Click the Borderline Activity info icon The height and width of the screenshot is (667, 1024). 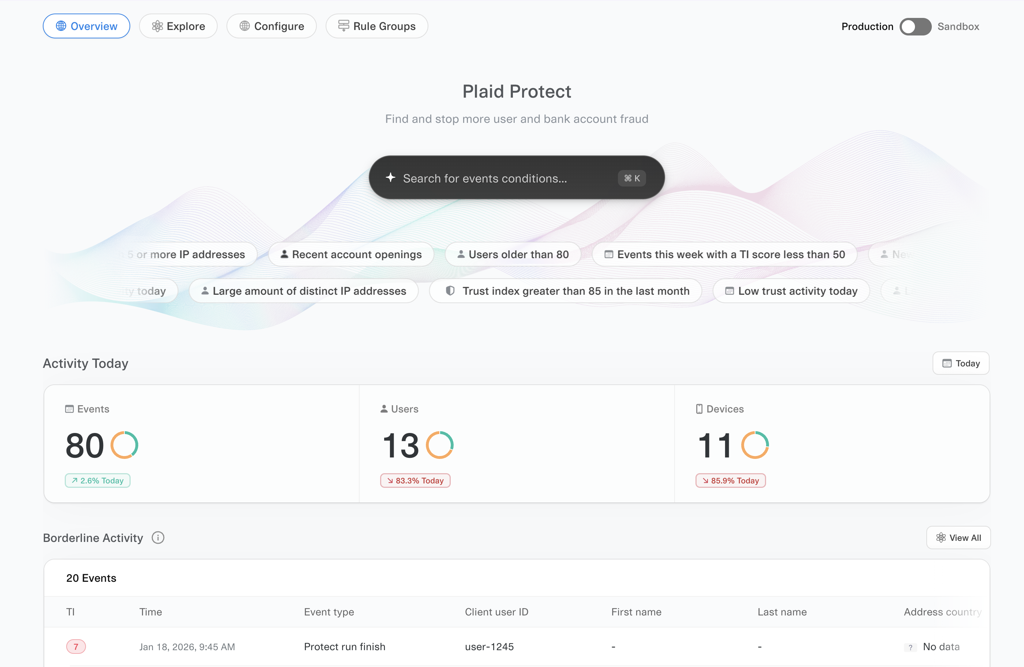(158, 538)
